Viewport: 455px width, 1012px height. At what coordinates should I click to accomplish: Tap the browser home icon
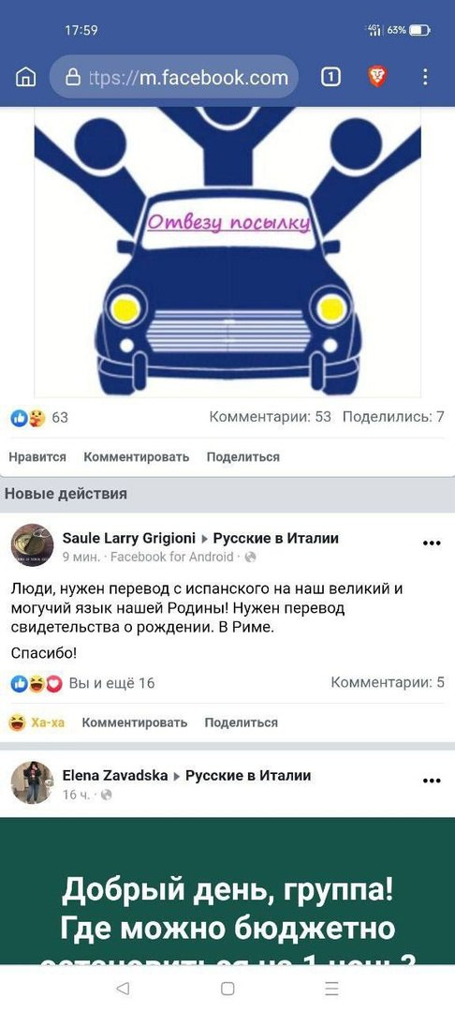coord(25,78)
